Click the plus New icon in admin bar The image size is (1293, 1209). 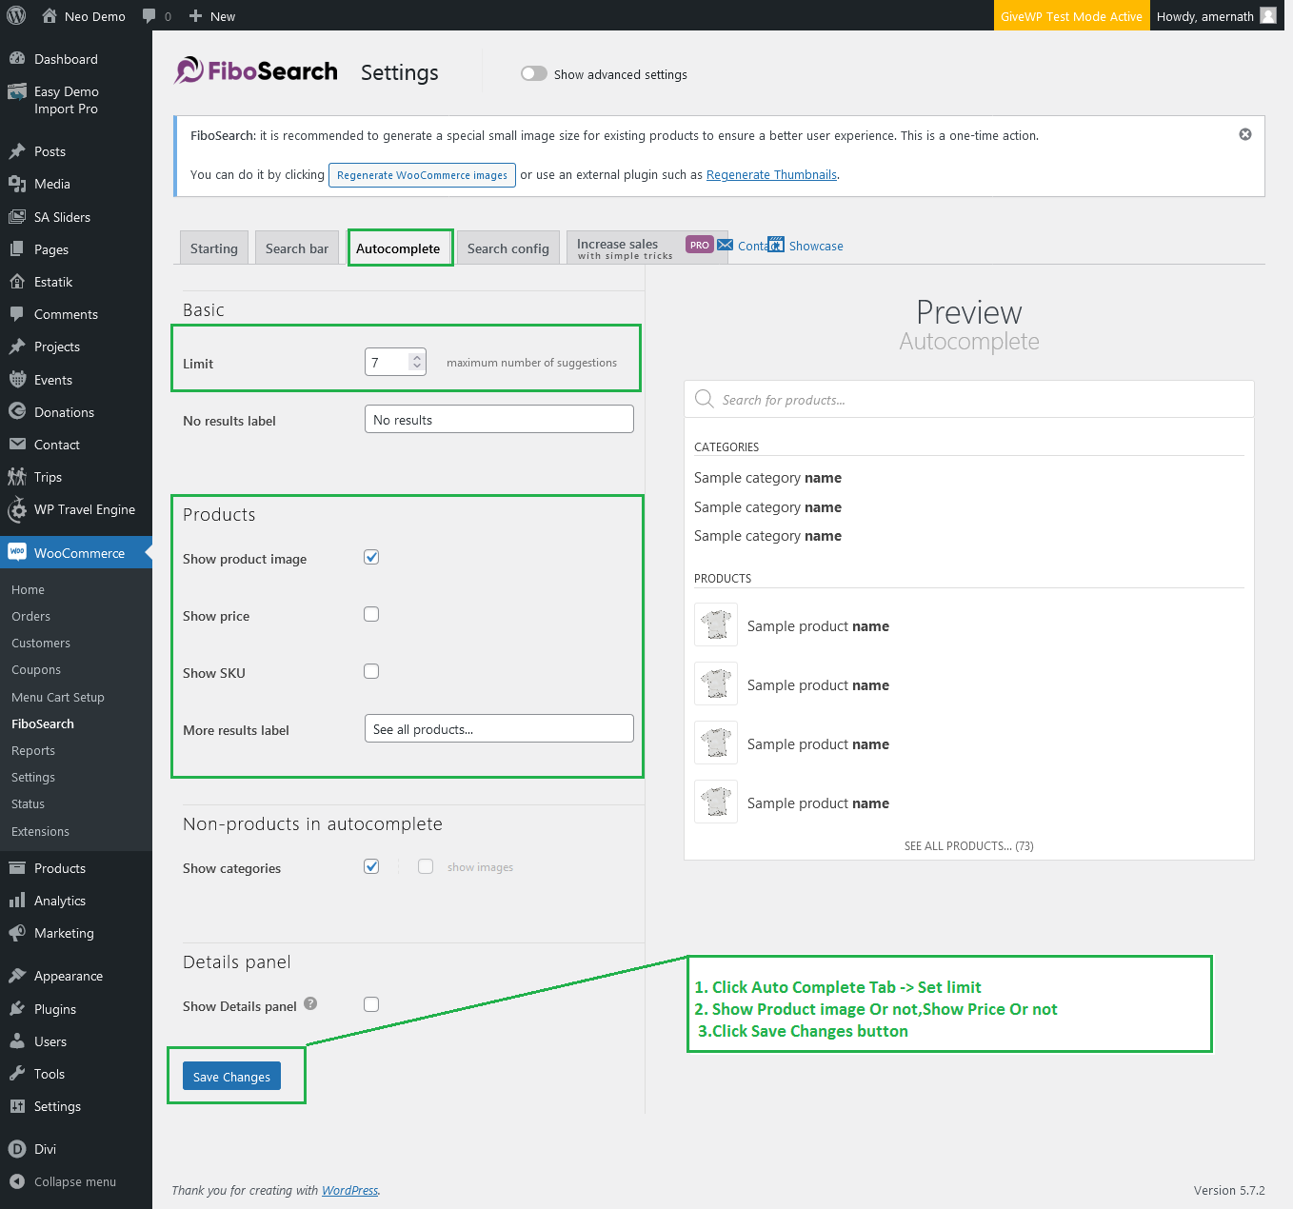point(195,16)
